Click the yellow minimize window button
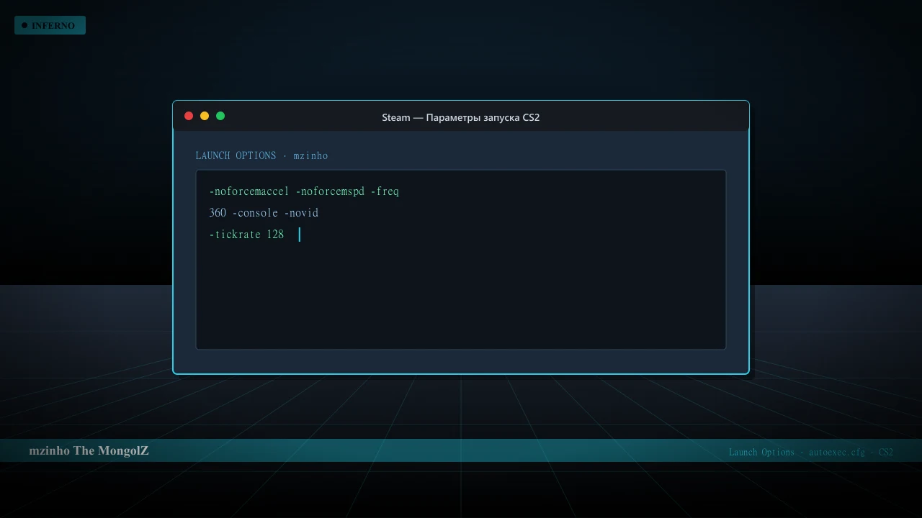This screenshot has height=518, width=922. click(205, 116)
